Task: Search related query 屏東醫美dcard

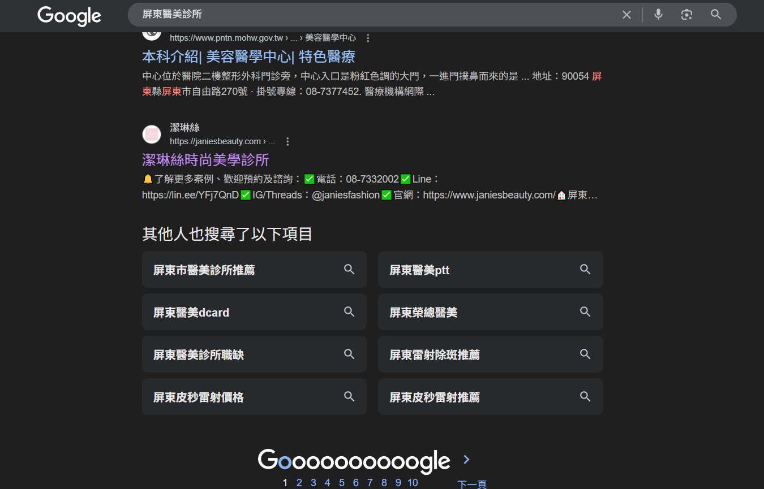Action: click(254, 311)
